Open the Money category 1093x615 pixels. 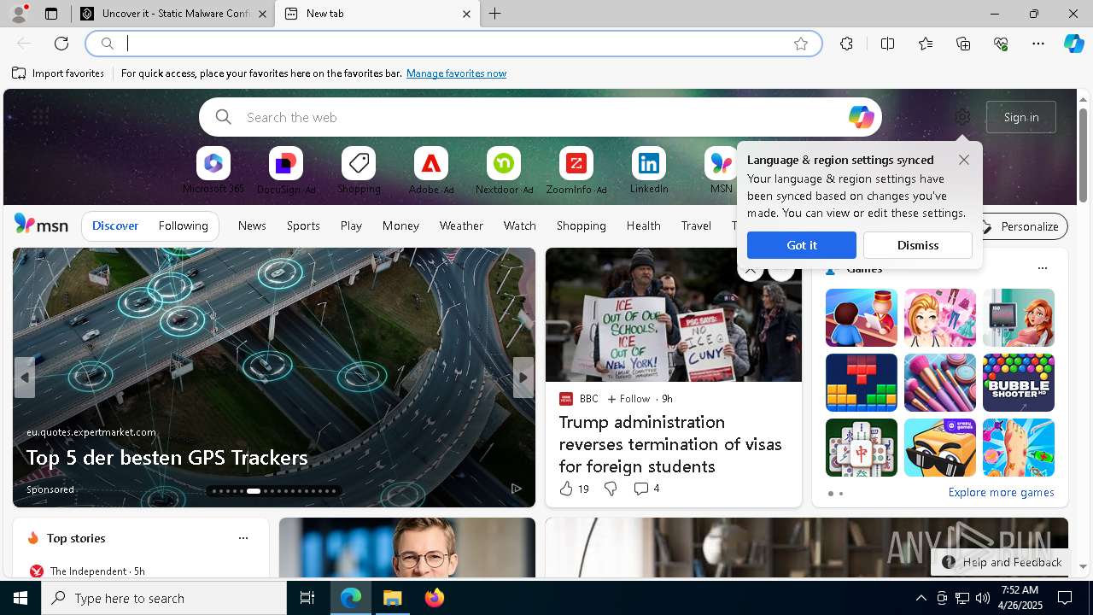coord(400,225)
